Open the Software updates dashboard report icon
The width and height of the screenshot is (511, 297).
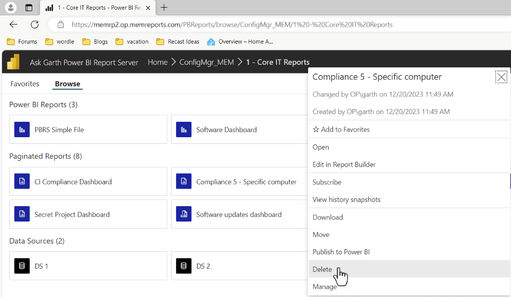[184, 214]
